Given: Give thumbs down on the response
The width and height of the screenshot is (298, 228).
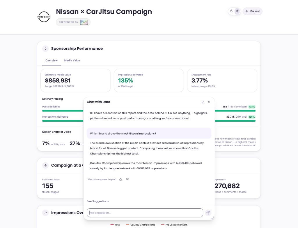Looking at the screenshot, I should (127, 179).
